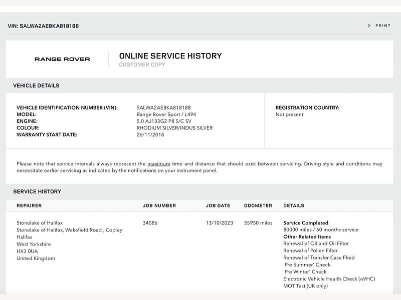Click the COLOUR label
This screenshot has width=401, height=300.
pos(28,128)
